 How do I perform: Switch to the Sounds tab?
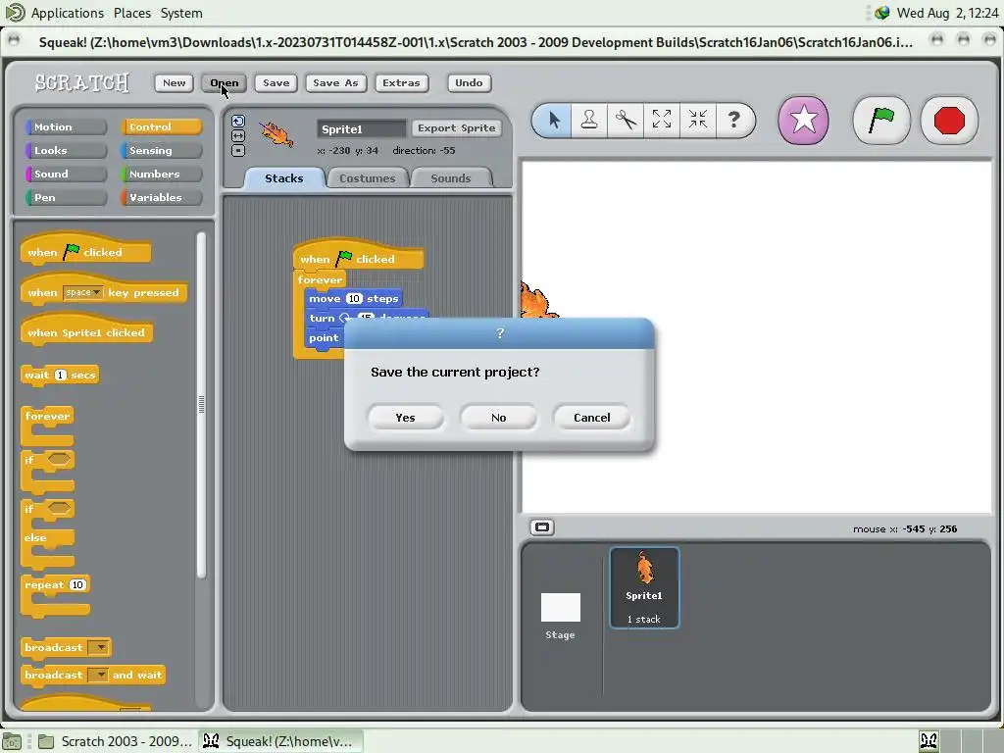tap(451, 178)
